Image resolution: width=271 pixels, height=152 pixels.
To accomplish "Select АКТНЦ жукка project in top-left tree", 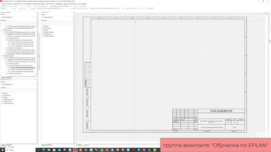I will click(x=8, y=30).
